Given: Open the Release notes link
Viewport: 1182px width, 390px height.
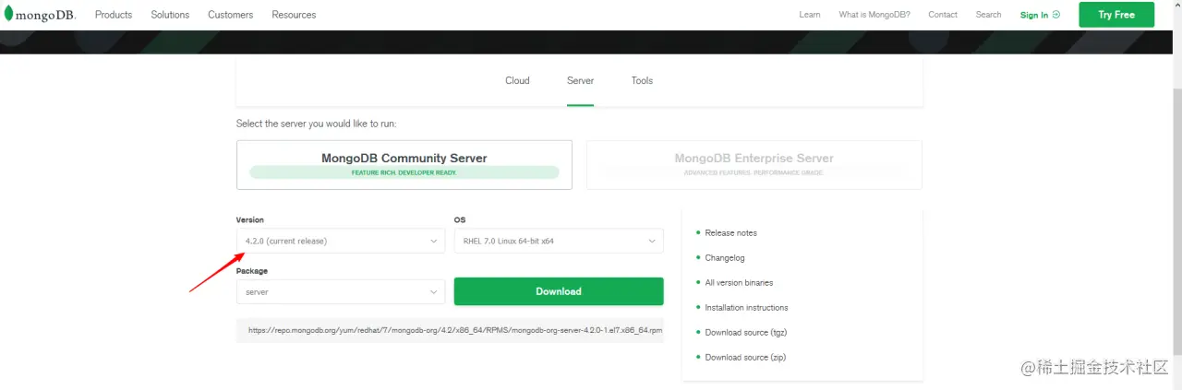Looking at the screenshot, I should point(730,233).
